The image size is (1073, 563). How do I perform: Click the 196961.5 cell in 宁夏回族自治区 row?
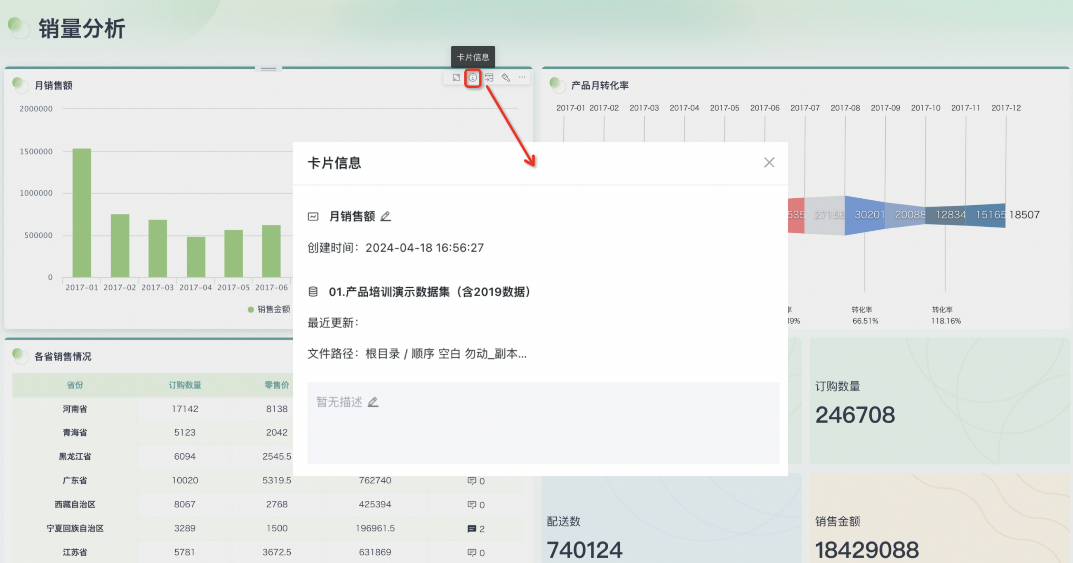(375, 528)
